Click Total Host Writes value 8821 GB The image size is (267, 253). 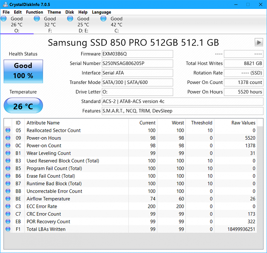(x=244, y=63)
